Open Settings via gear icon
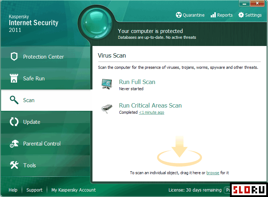268x197 pixels. tap(241, 15)
